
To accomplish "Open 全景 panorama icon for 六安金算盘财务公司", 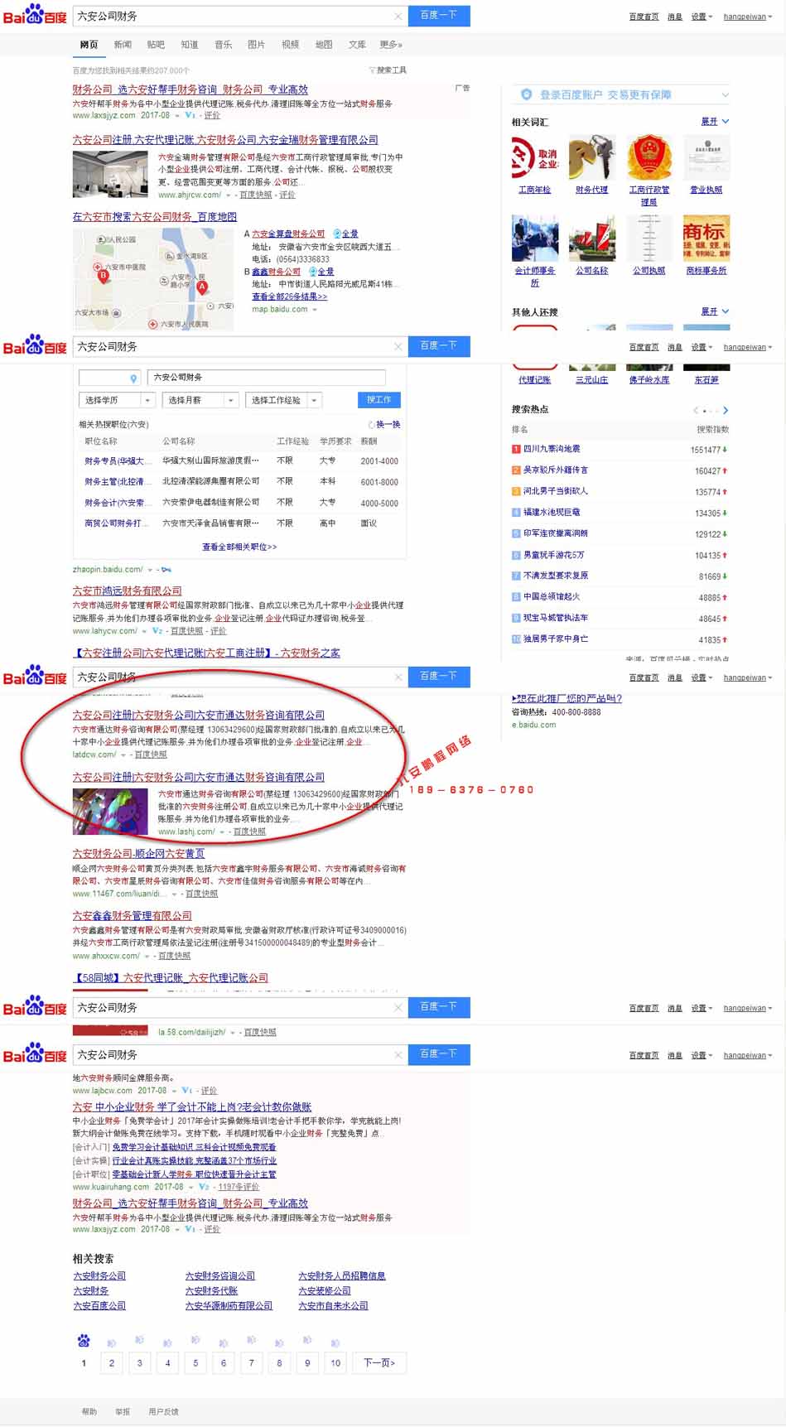I will pyautogui.click(x=337, y=234).
